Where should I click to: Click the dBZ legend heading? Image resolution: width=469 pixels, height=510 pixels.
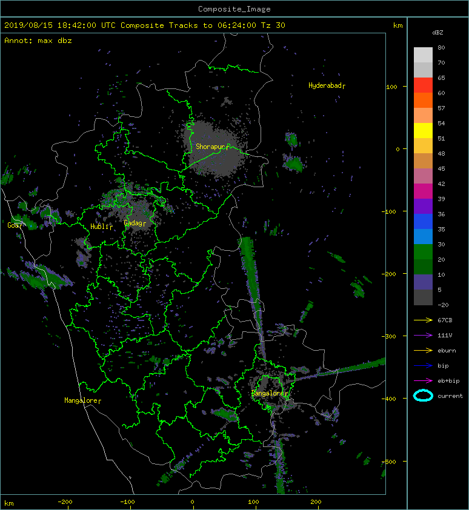point(437,33)
